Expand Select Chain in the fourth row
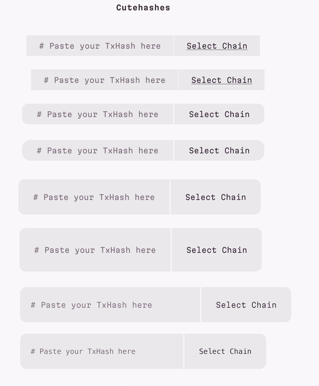This screenshot has height=386, width=319. (x=219, y=151)
